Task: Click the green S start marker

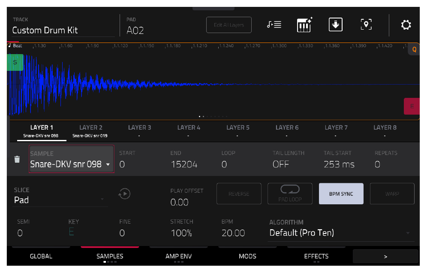Action: (15, 62)
